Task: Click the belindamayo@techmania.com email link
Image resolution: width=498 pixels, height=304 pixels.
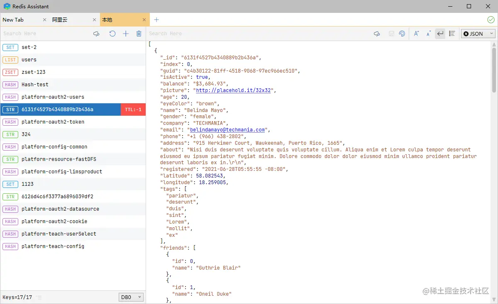Action: pos(227,130)
